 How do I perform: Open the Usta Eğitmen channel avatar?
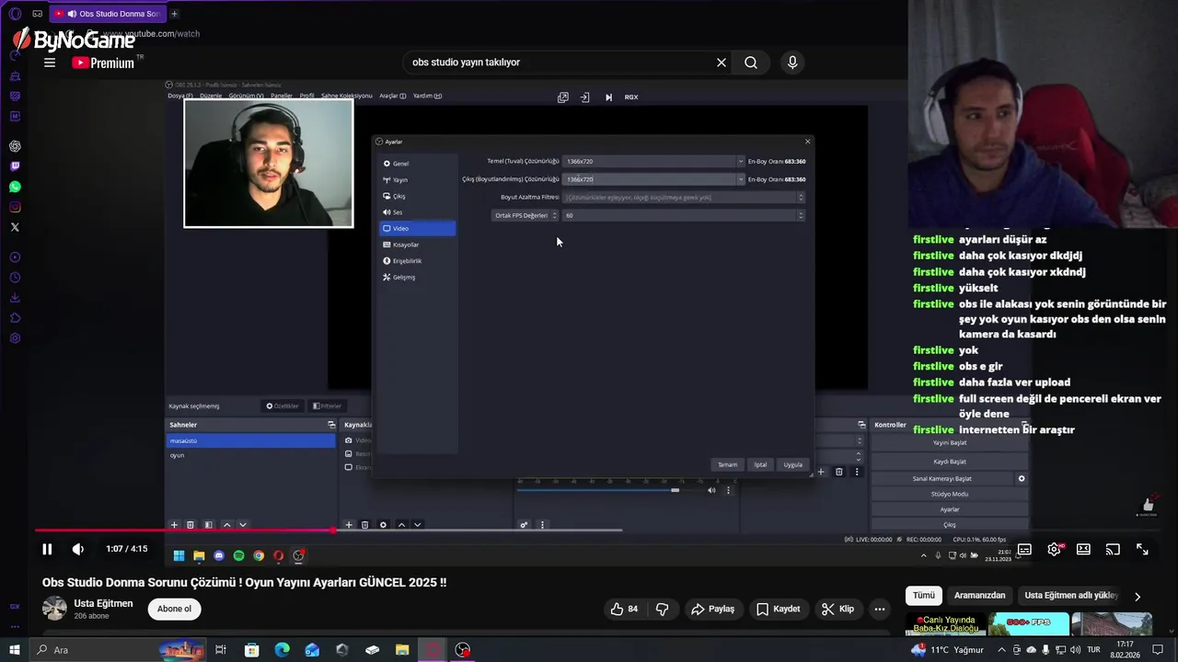coord(54,608)
